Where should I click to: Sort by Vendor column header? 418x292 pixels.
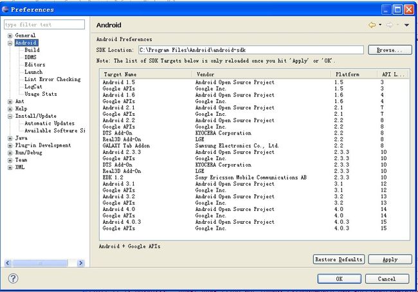[262, 75]
